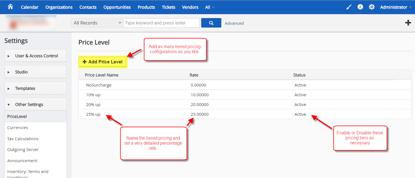This screenshot has height=178, width=415.
Task: Select Currencies in the settings sidebar
Action: click(18, 128)
